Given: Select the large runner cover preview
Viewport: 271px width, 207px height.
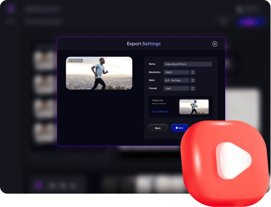Looking at the screenshot, I should (x=99, y=73).
